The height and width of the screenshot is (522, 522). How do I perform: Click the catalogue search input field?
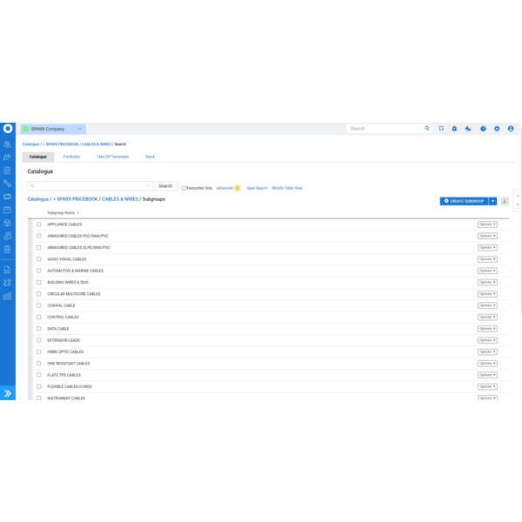[x=90, y=186]
